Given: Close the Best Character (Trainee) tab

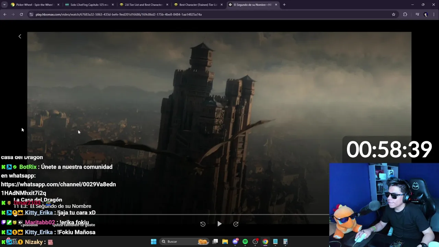Looking at the screenshot, I should [222, 5].
